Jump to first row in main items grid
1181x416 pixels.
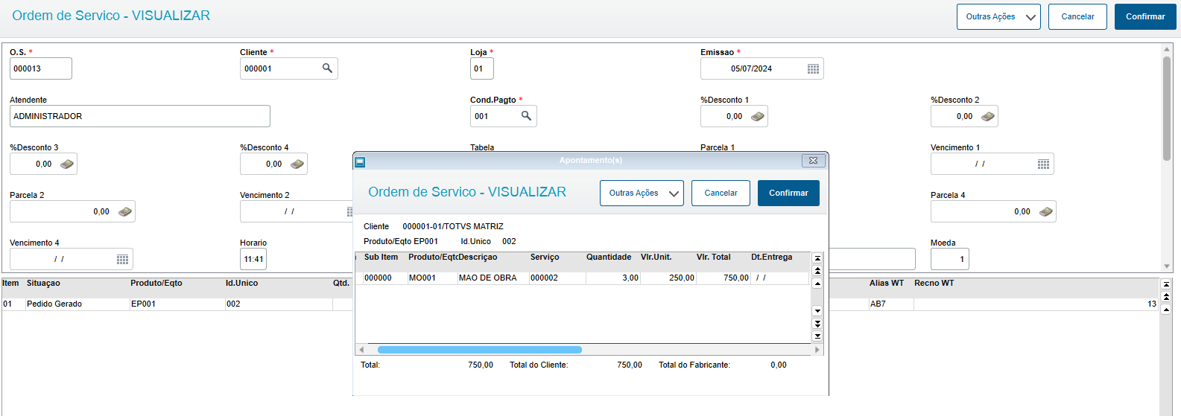(x=1166, y=284)
